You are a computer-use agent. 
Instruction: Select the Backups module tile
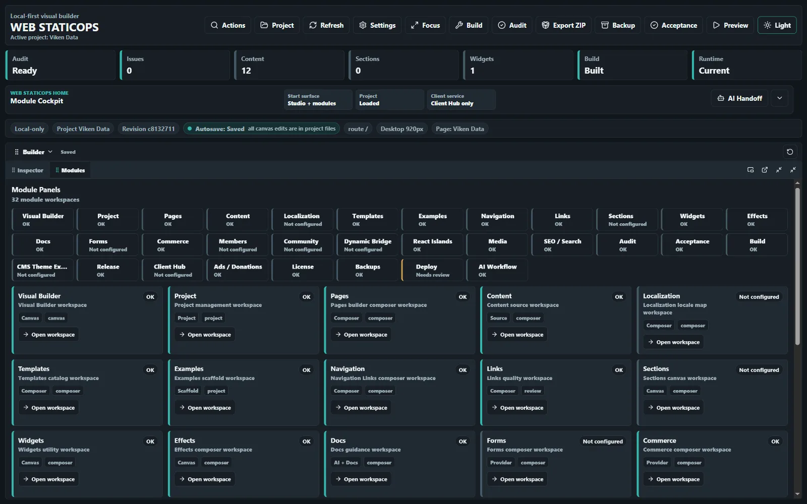click(x=367, y=270)
